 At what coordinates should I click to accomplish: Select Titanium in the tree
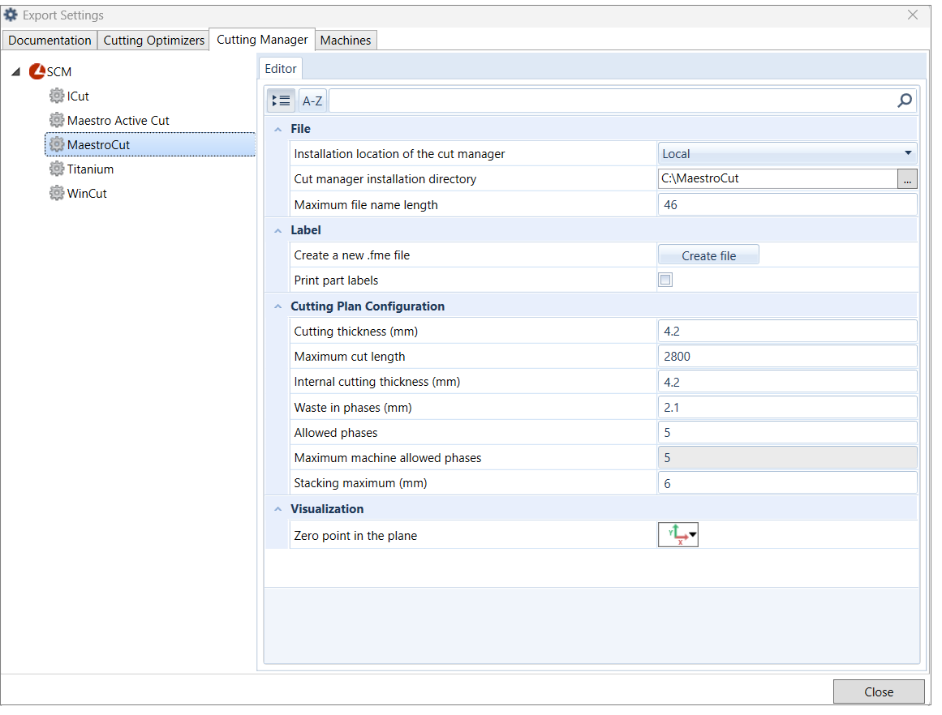tap(90, 169)
